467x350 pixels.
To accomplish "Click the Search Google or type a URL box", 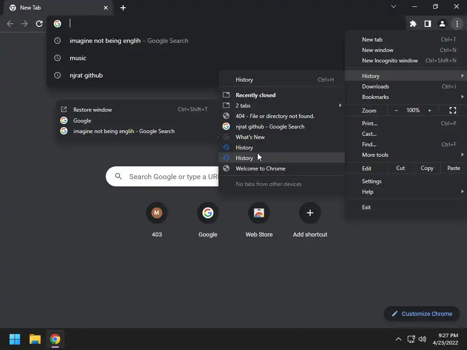I will point(162,176).
